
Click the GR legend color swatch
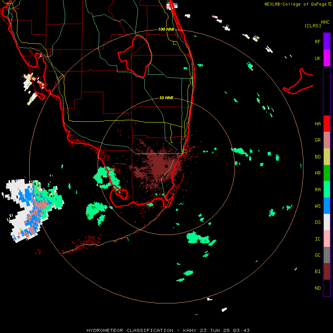pyautogui.click(x=327, y=140)
